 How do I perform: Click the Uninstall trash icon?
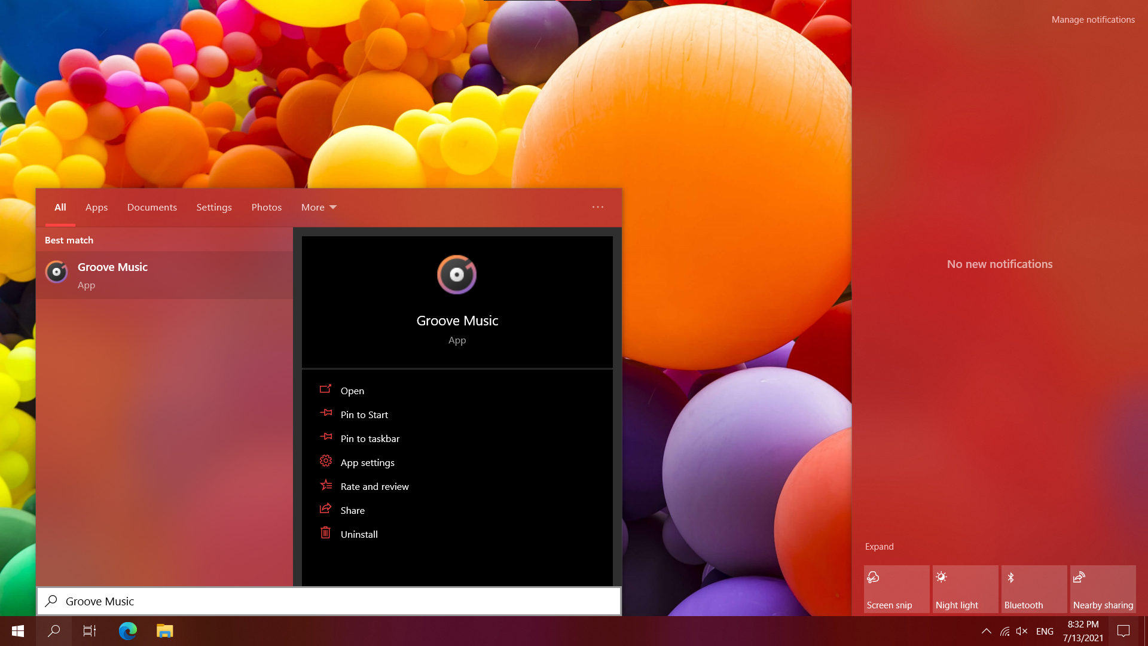[326, 532]
